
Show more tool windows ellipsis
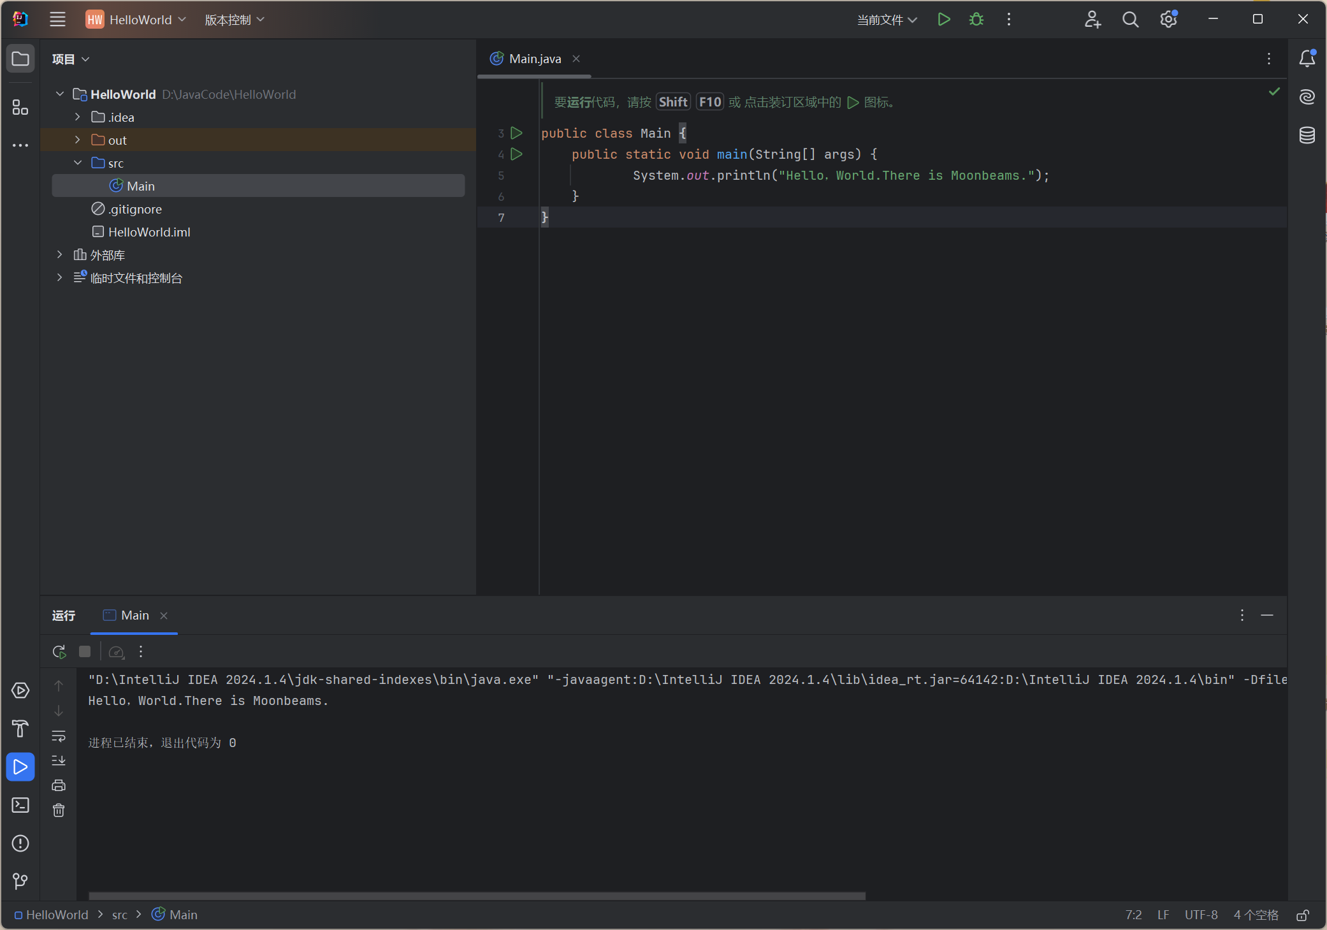[20, 145]
